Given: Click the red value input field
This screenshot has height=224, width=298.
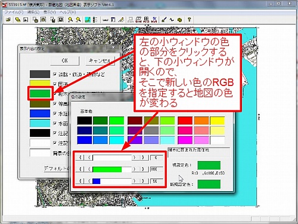Looking at the screenshot, I should pos(157,158).
